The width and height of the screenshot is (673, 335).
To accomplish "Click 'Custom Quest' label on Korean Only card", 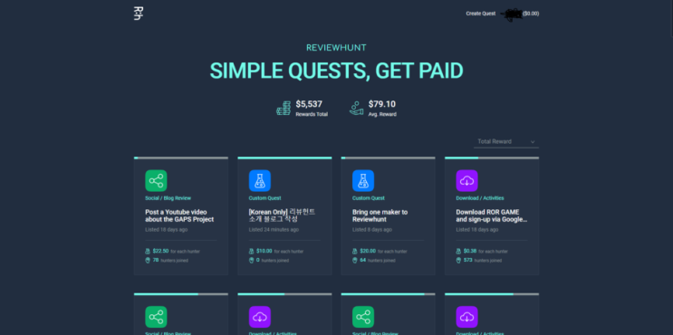I will (264, 198).
